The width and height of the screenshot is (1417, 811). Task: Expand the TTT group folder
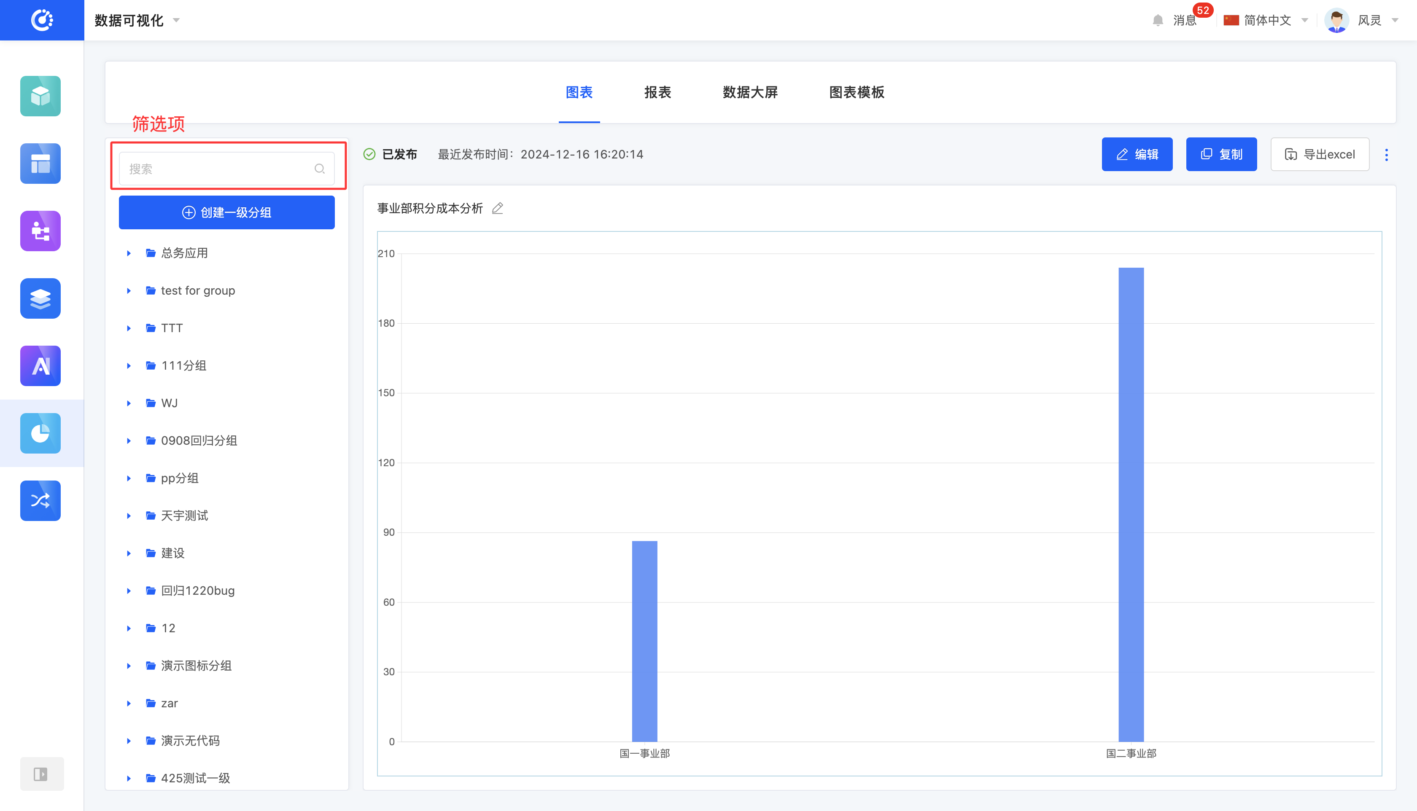click(x=129, y=329)
